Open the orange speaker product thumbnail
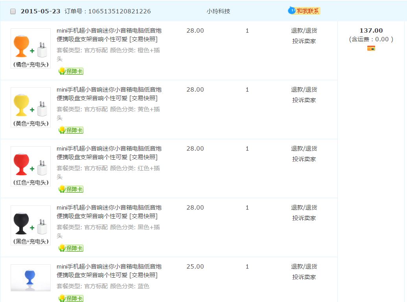The width and height of the screenshot is (407, 302). tap(31, 48)
